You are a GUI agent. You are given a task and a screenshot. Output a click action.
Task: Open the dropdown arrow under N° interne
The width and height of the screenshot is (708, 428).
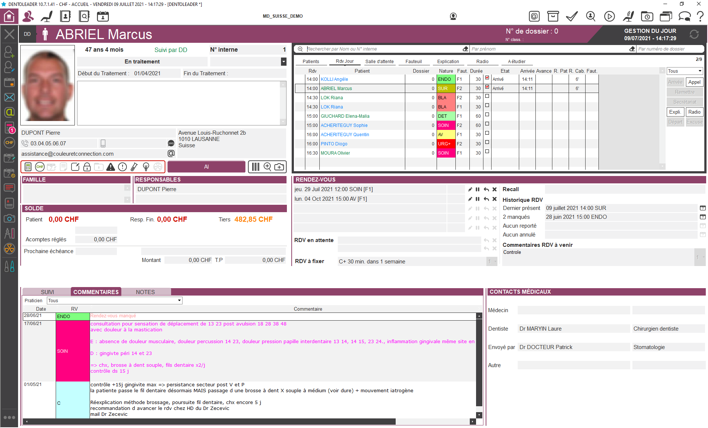(283, 62)
